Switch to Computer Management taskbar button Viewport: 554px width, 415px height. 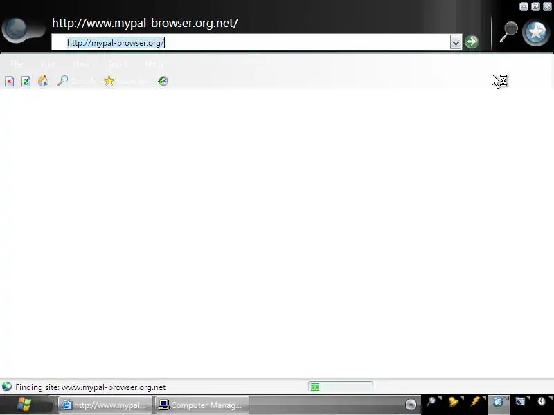pyautogui.click(x=202, y=405)
